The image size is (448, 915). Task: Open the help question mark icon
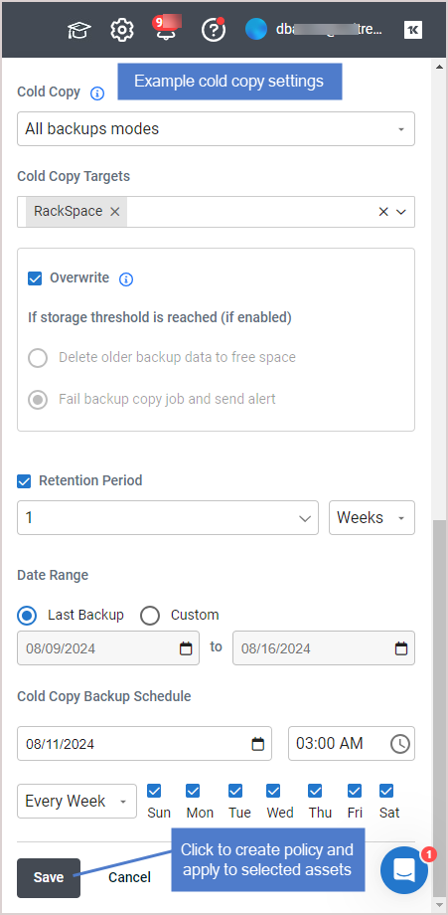tap(213, 29)
